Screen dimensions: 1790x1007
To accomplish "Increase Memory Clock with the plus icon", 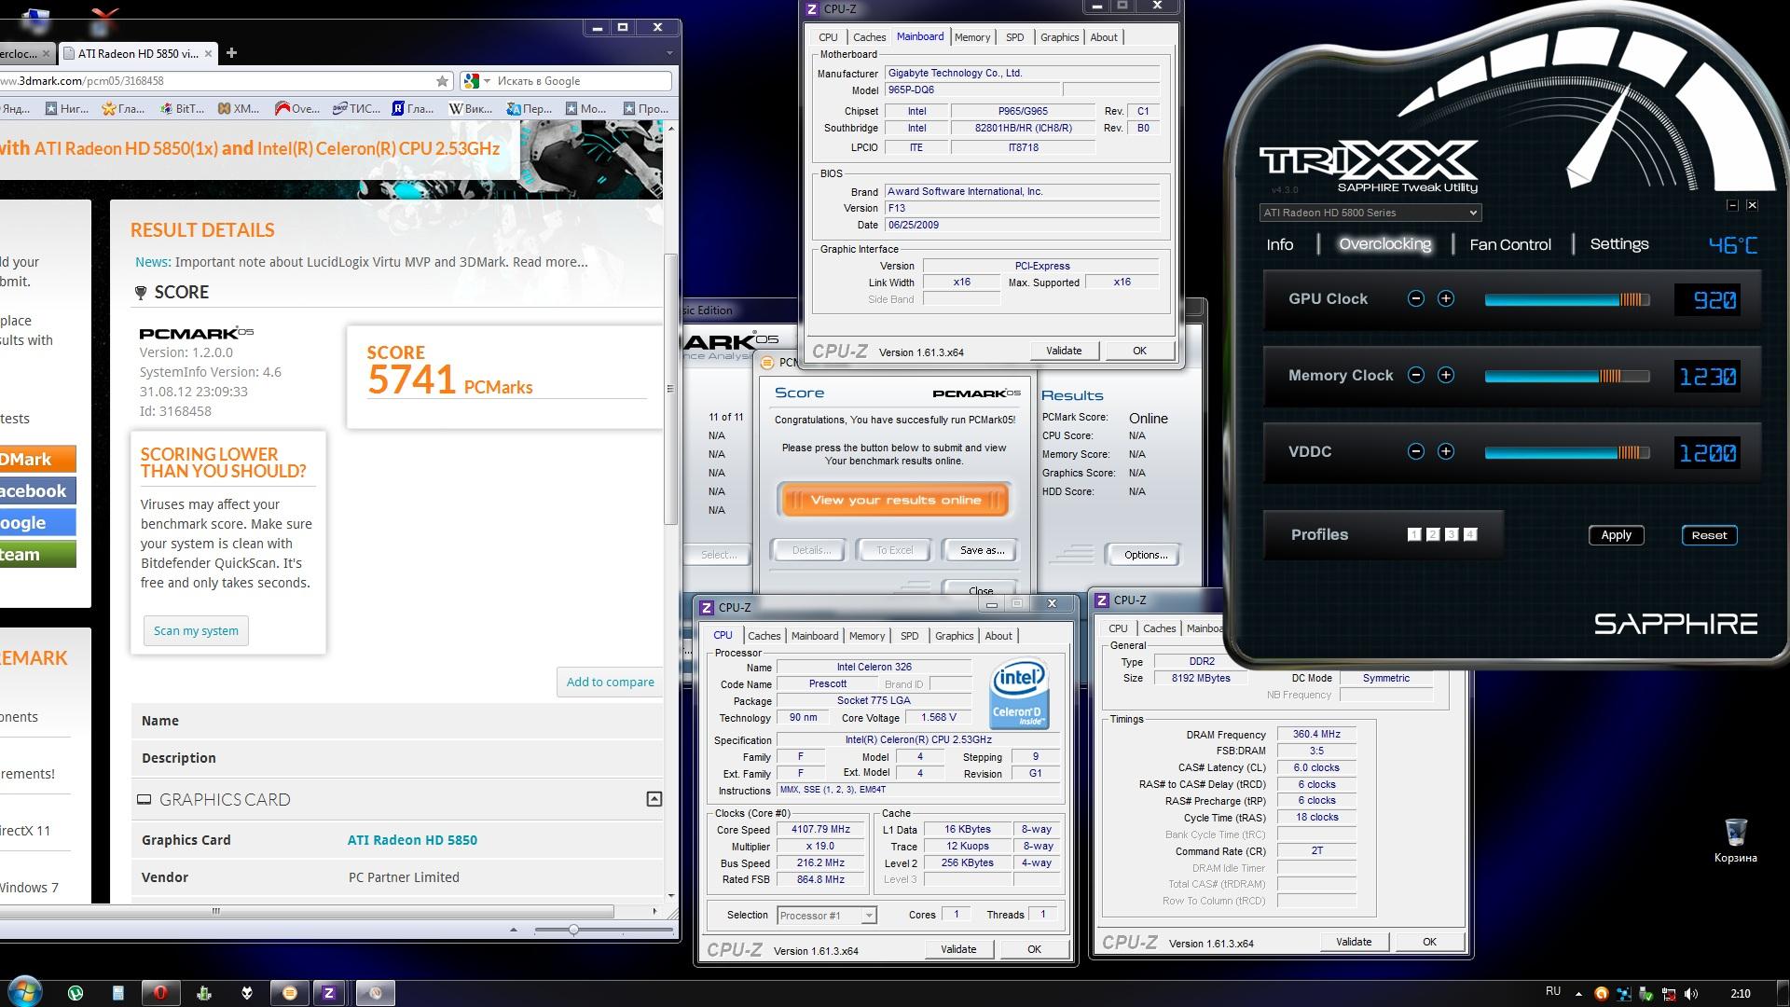I will (x=1445, y=375).
